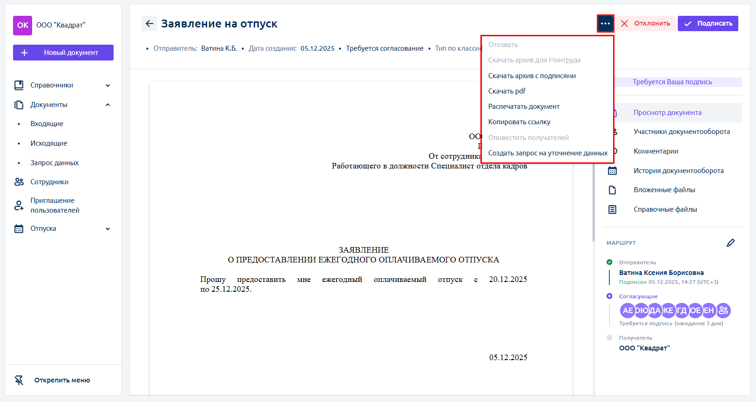Expand the Справочники section chevron

pyautogui.click(x=108, y=86)
